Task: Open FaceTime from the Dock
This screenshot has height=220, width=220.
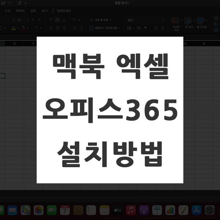Action: [52, 210]
